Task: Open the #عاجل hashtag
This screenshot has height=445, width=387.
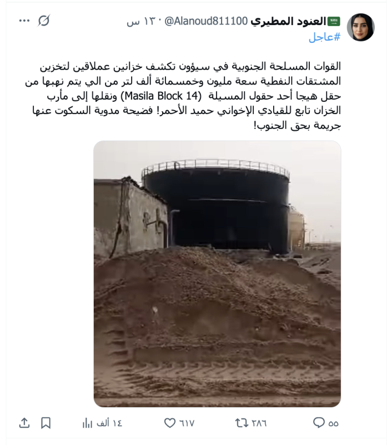Action: pyautogui.click(x=324, y=37)
